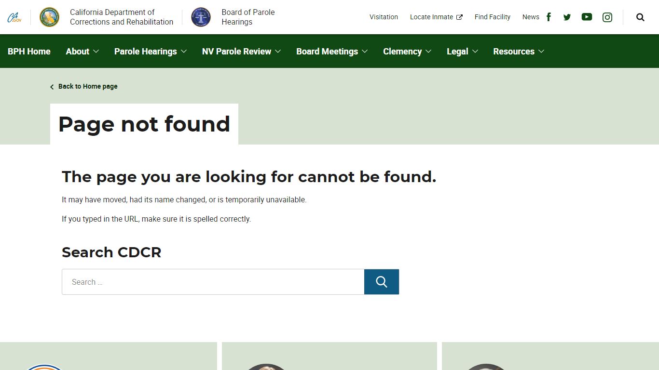Click the back arrow chevron near Home page
The height and width of the screenshot is (370, 659).
point(52,87)
